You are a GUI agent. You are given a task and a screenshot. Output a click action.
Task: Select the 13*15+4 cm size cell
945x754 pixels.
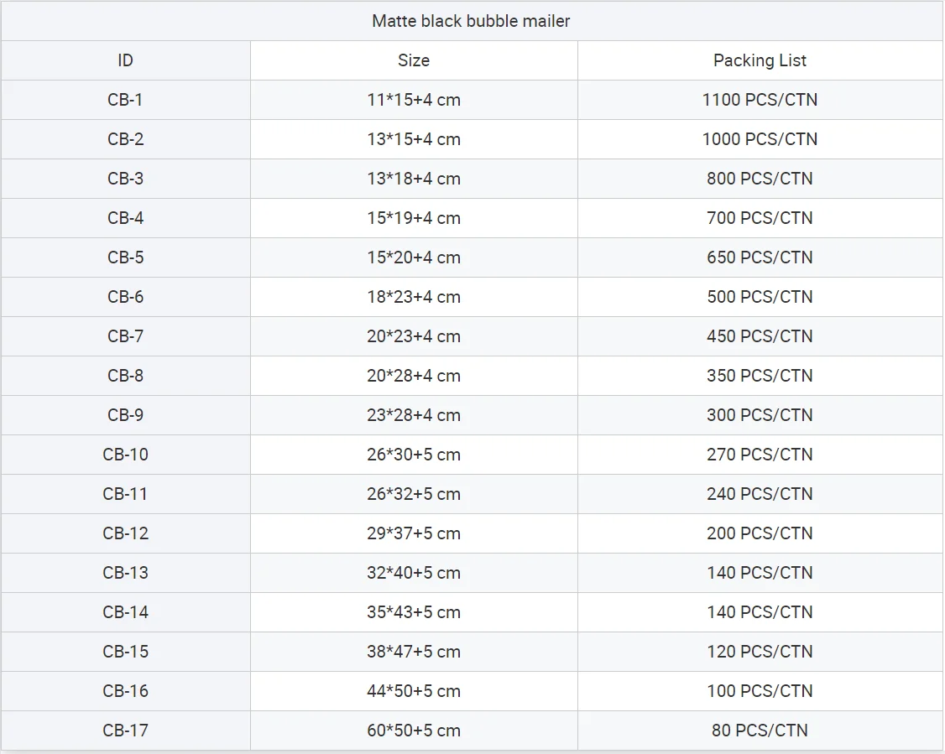[x=414, y=139]
